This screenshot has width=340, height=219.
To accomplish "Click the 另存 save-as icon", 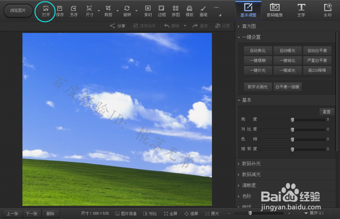I will (74, 11).
